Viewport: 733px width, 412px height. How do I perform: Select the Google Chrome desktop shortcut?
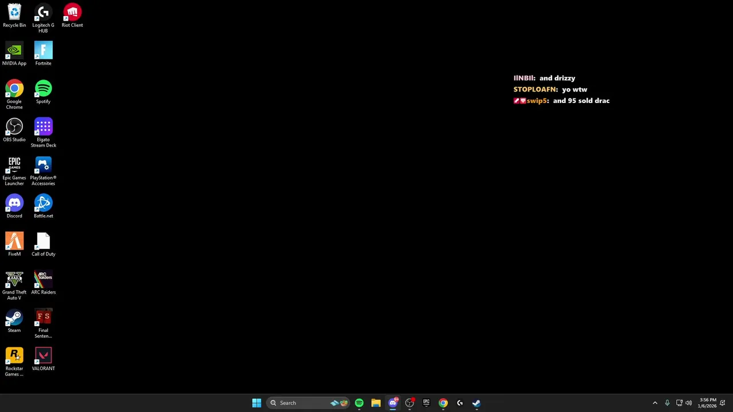[x=14, y=95]
